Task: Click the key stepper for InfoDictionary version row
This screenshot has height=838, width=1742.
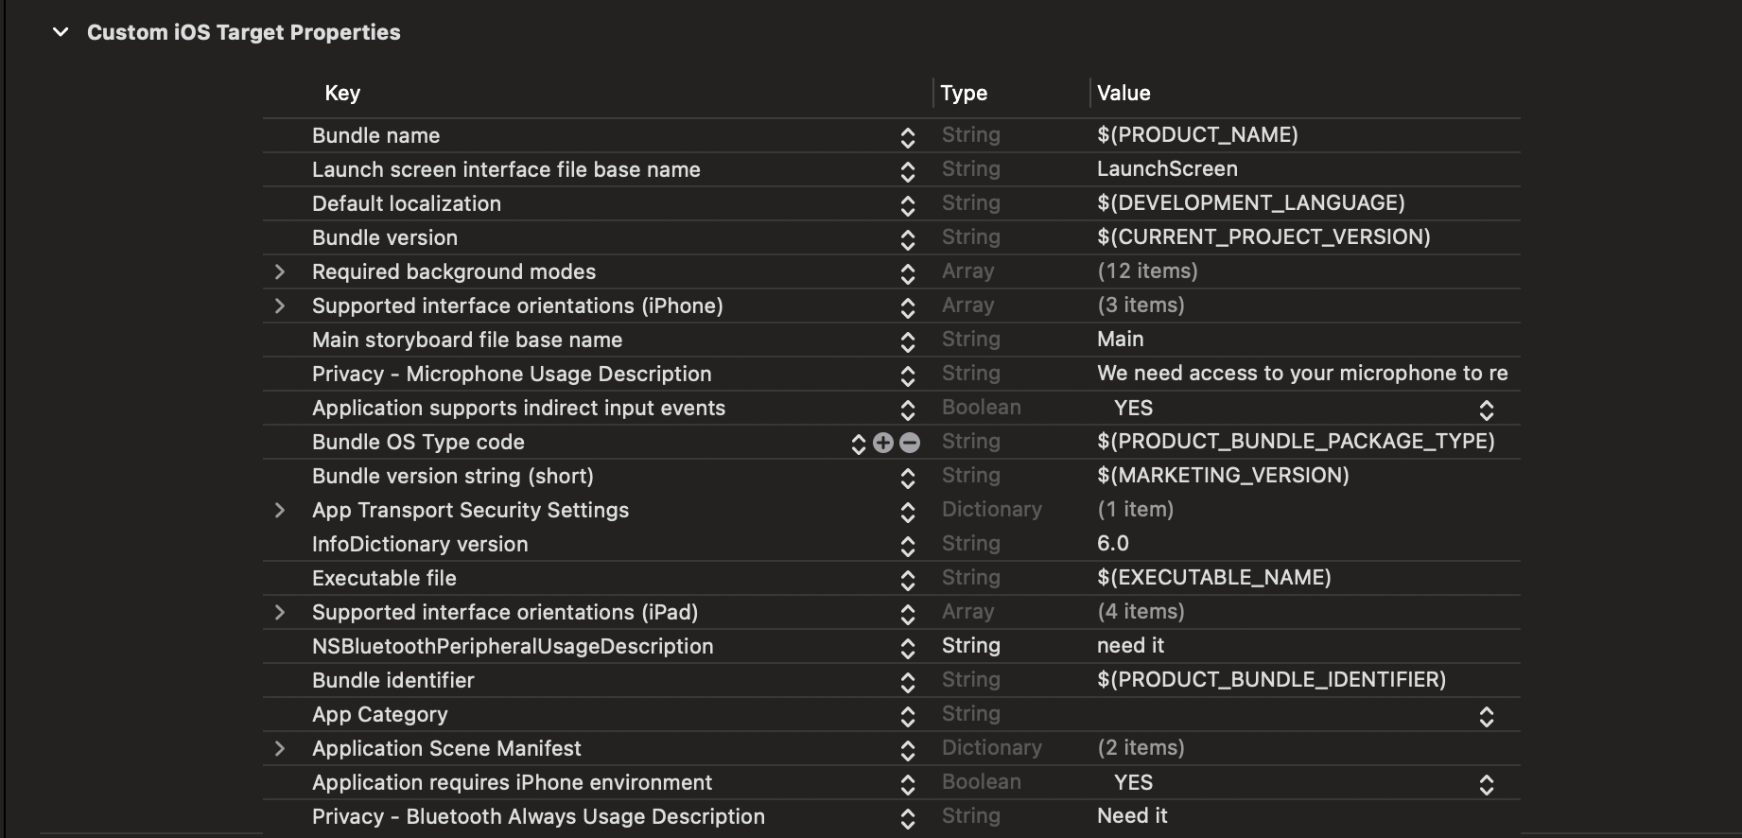Action: coord(907,546)
